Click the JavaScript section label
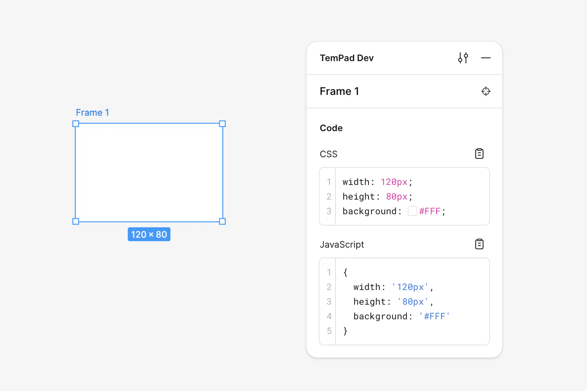The height and width of the screenshot is (391, 587). coord(342,244)
